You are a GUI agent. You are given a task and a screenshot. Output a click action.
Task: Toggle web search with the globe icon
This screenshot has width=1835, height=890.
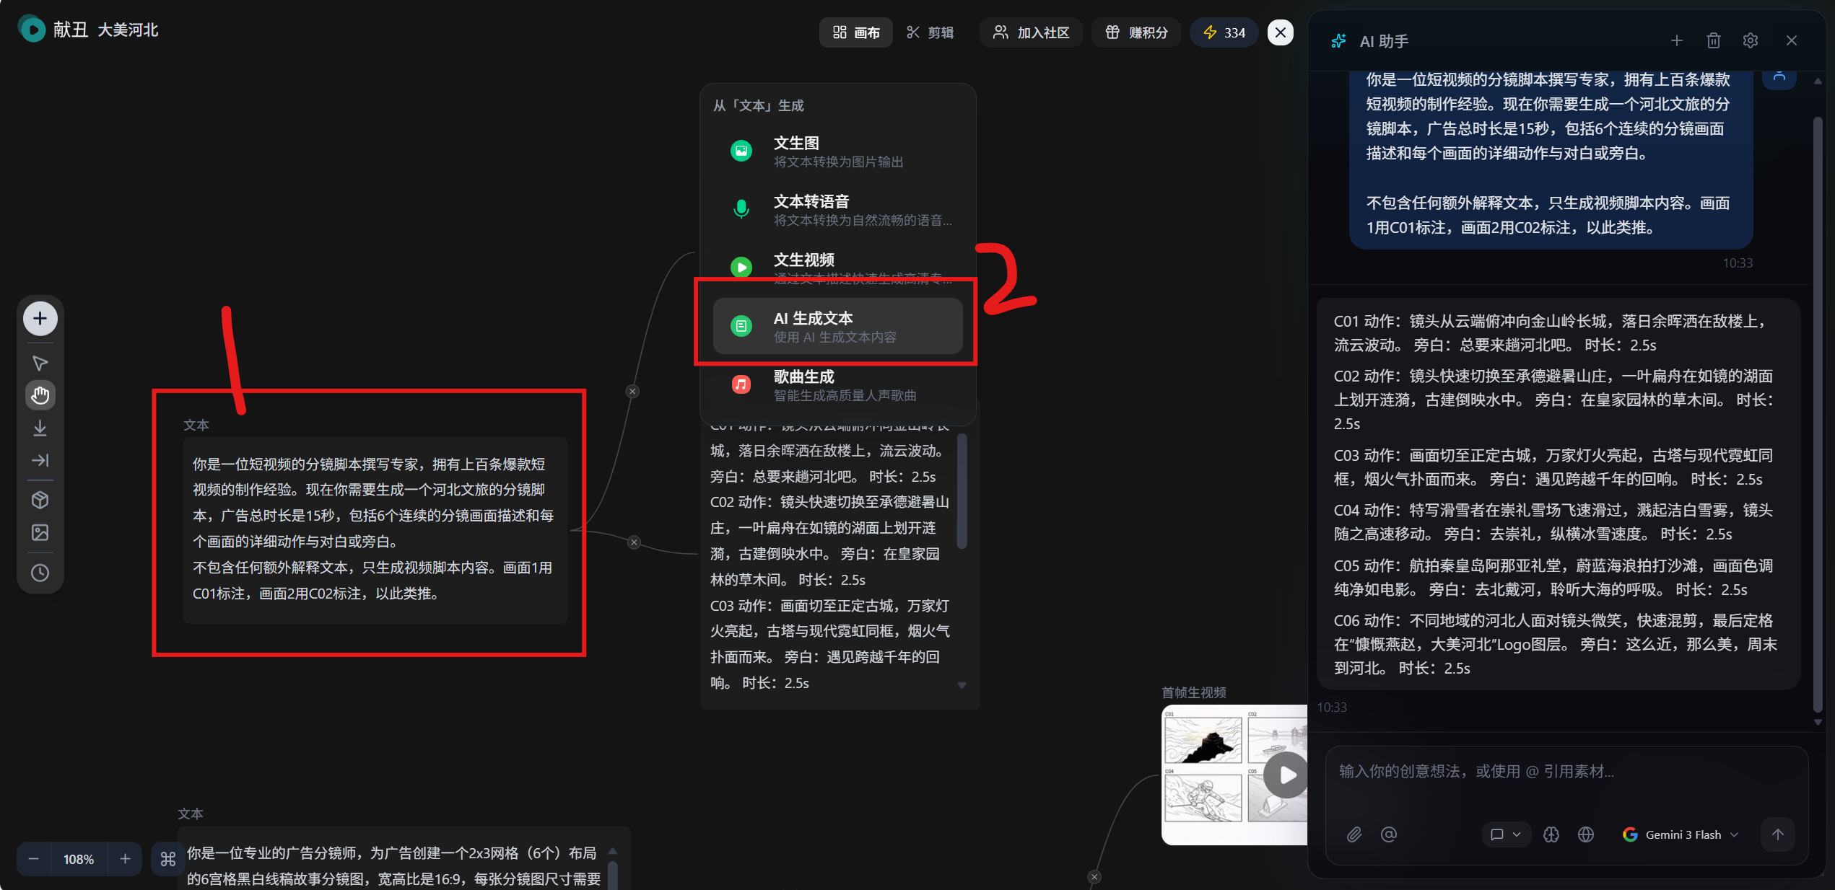[x=1586, y=834]
